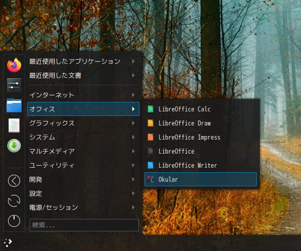Click the LibreOffice Impress orange icon
The height and width of the screenshot is (251, 301).
click(150, 137)
